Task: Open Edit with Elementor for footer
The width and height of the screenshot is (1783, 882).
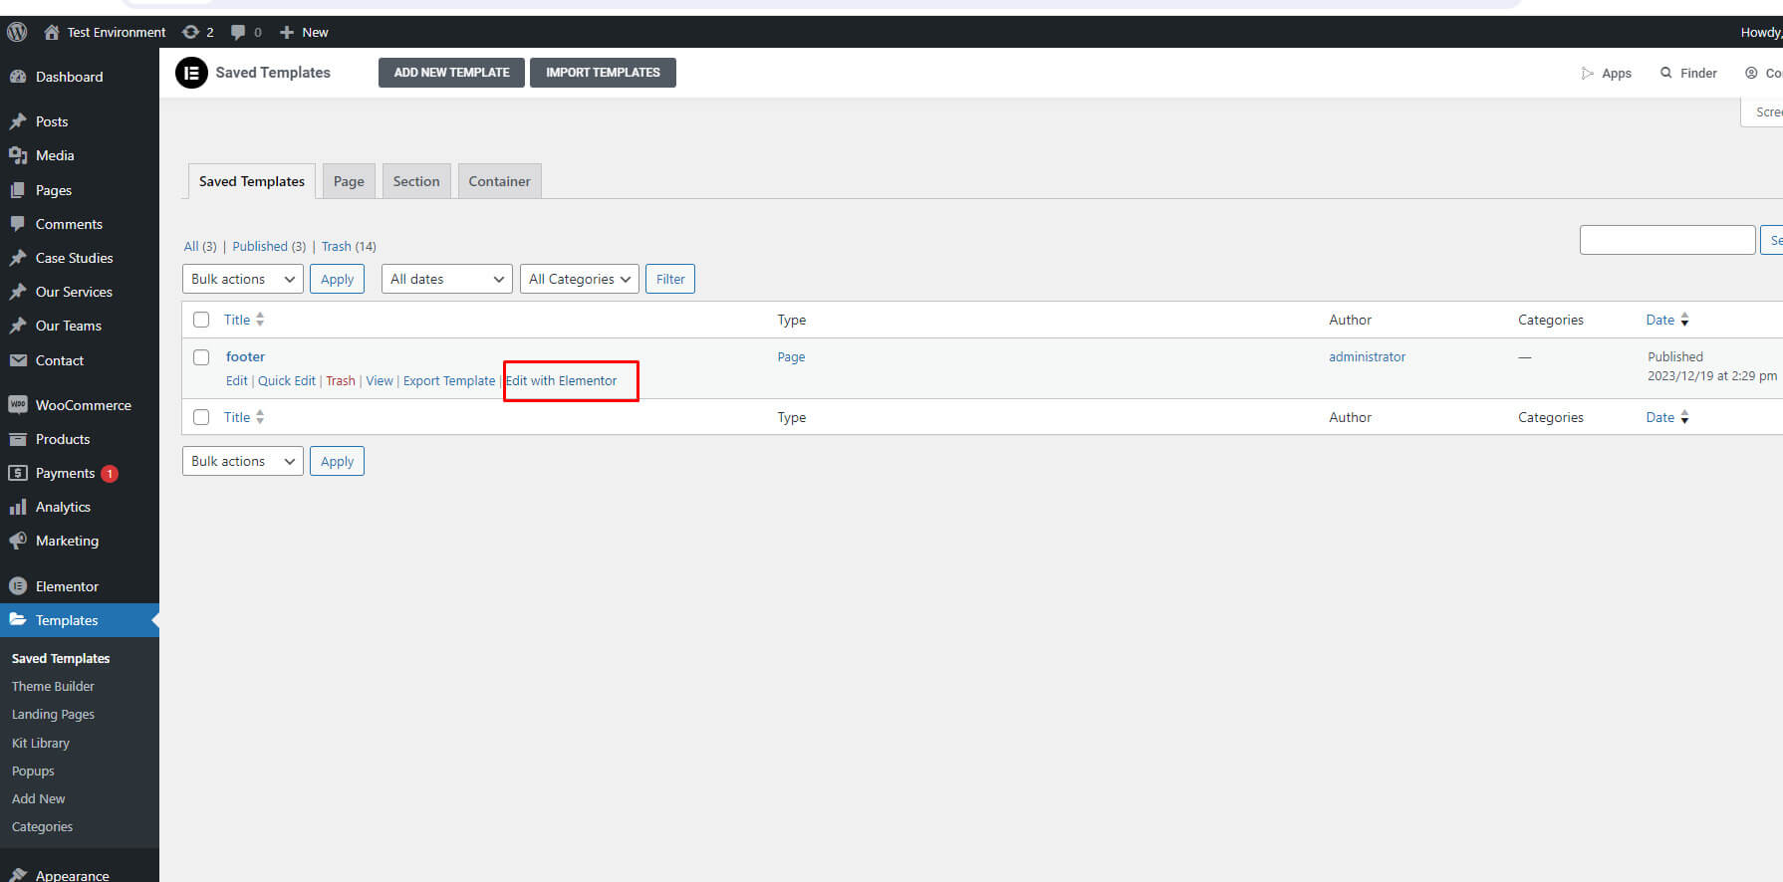Action: 562,381
